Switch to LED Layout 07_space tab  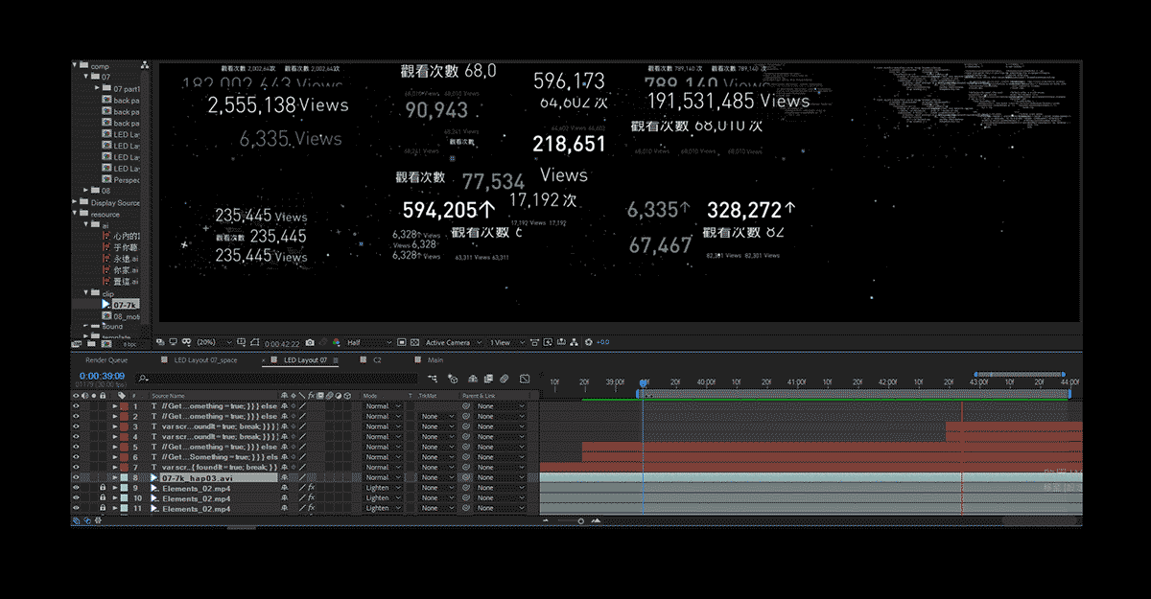coord(205,360)
